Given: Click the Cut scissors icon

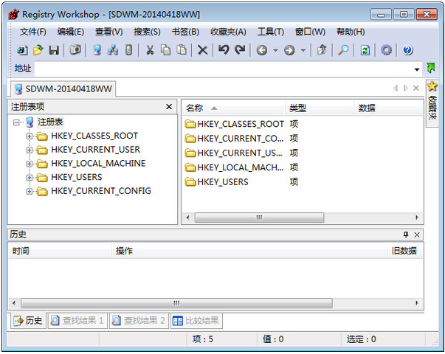Looking at the screenshot, I should 149,50.
